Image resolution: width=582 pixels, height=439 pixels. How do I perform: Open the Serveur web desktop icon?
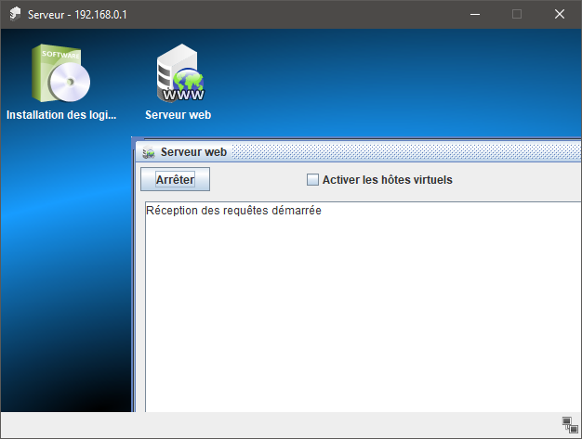click(x=179, y=74)
